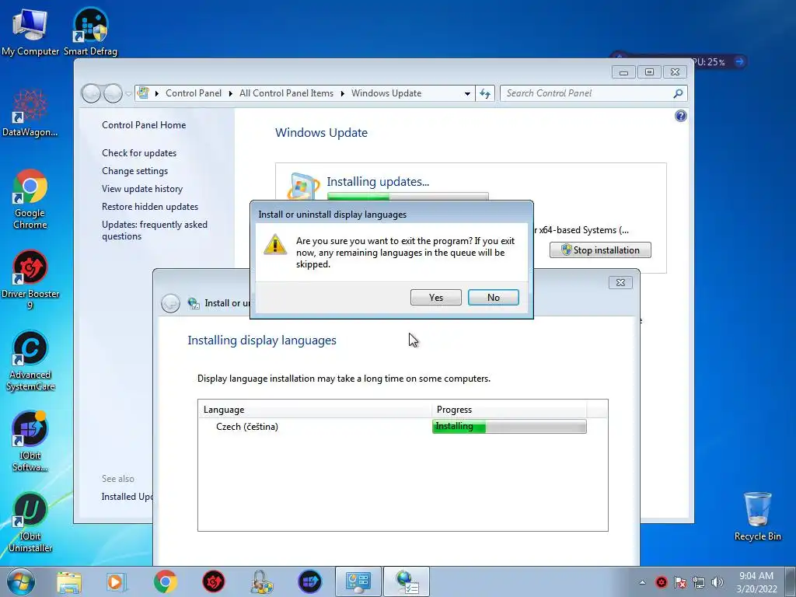Open volume speaker tray icon
This screenshot has width=796, height=597.
(717, 582)
